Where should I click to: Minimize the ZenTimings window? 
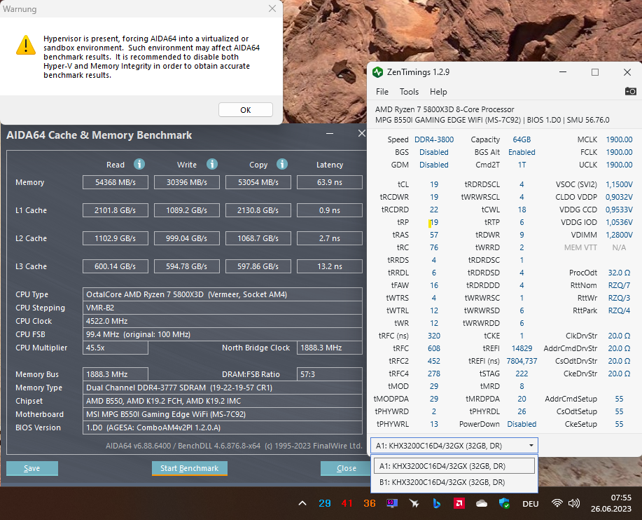(x=563, y=72)
